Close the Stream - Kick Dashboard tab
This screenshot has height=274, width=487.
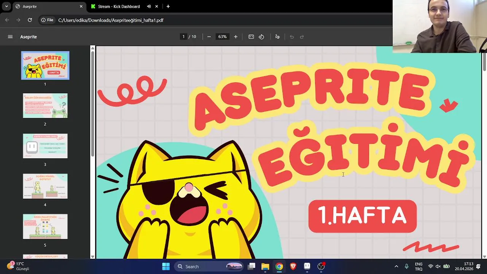click(157, 6)
